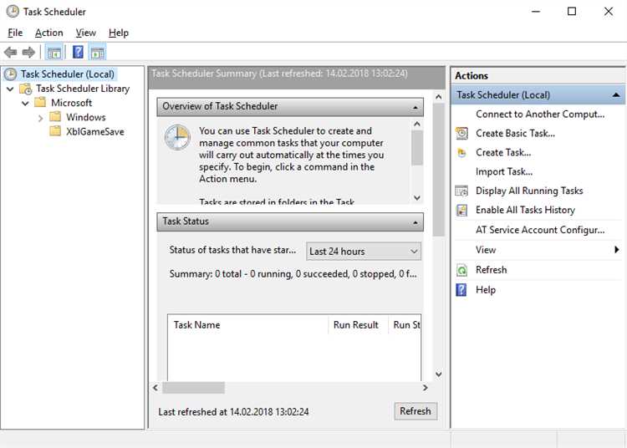The height and width of the screenshot is (448, 627).
Task: Click Import Task... in Actions pane
Action: [504, 172]
